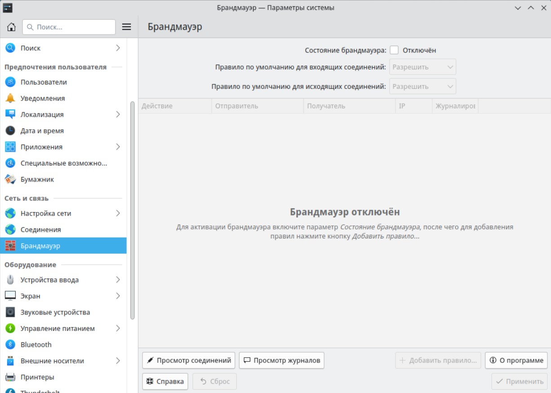Expand the Внешние носители chevron

pyautogui.click(x=118, y=361)
